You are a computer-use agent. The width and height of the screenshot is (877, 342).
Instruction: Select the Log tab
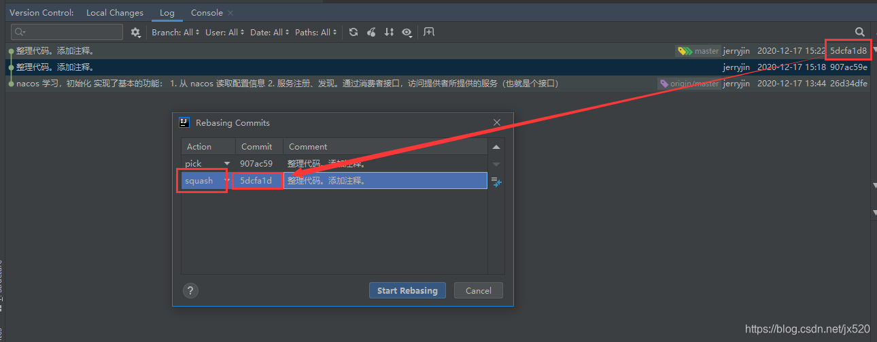pyautogui.click(x=167, y=13)
